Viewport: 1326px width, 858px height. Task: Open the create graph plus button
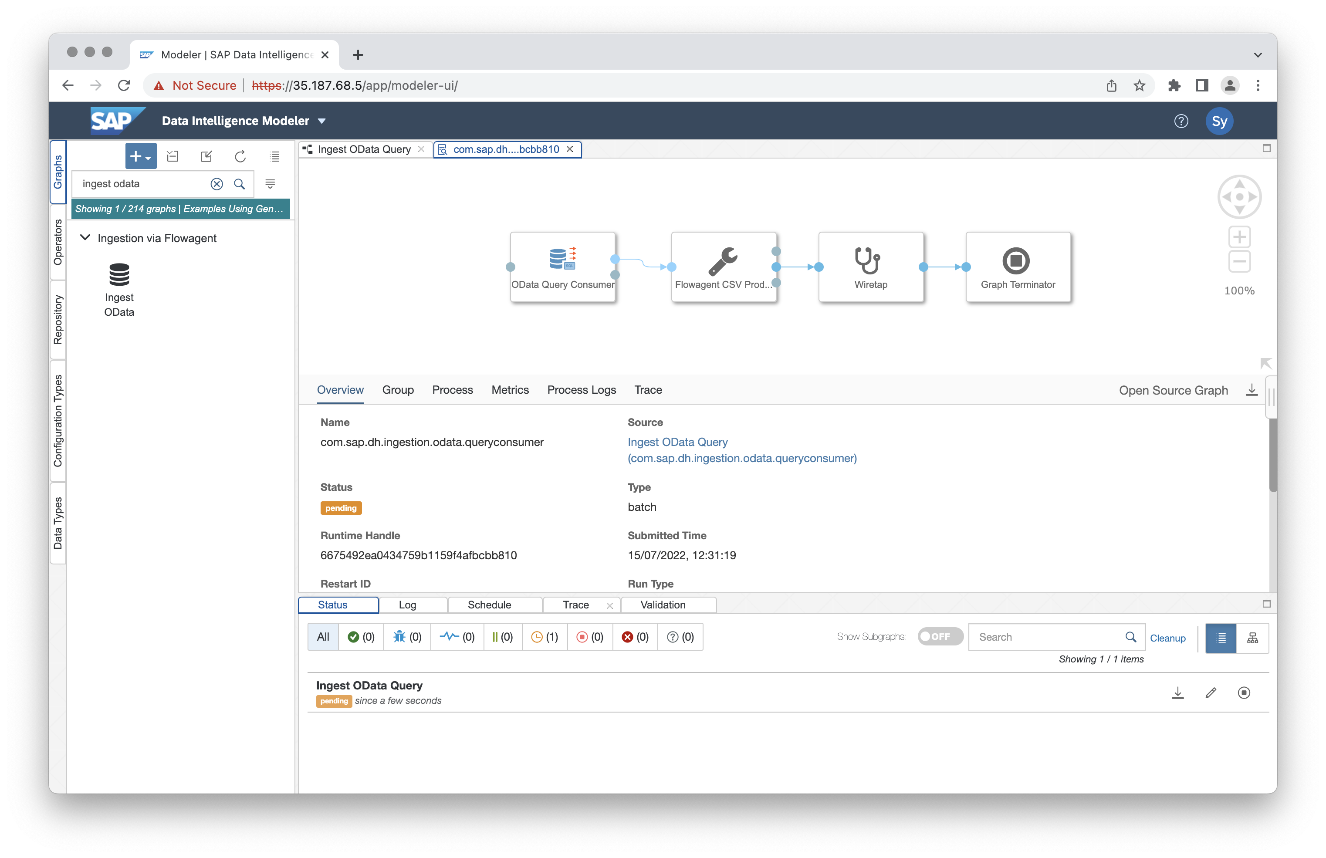pos(140,156)
